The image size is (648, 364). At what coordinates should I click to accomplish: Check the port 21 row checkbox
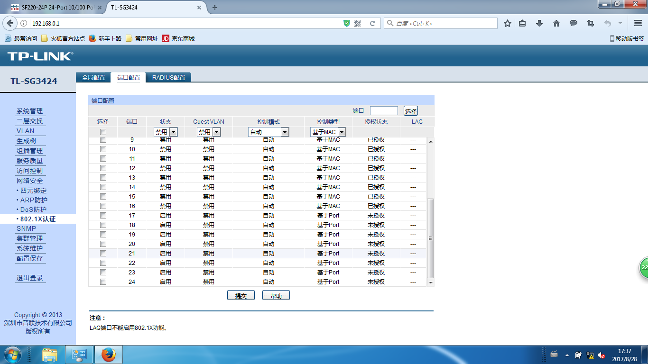pos(103,254)
